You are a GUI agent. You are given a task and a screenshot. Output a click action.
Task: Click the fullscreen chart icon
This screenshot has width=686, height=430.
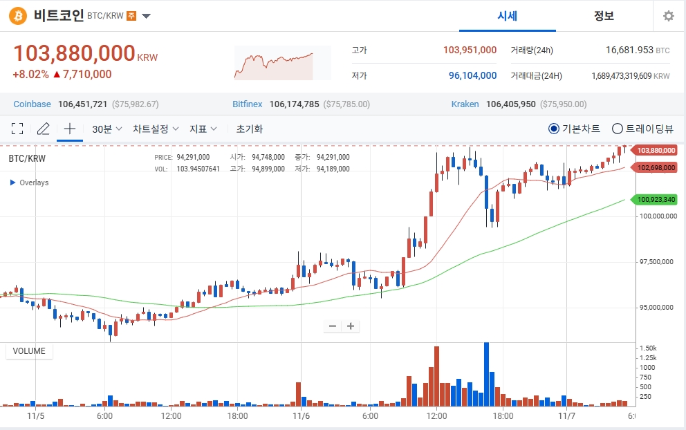point(17,128)
